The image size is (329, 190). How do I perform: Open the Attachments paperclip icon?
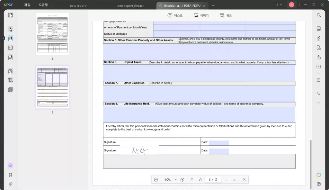pyautogui.click(x=10, y=184)
